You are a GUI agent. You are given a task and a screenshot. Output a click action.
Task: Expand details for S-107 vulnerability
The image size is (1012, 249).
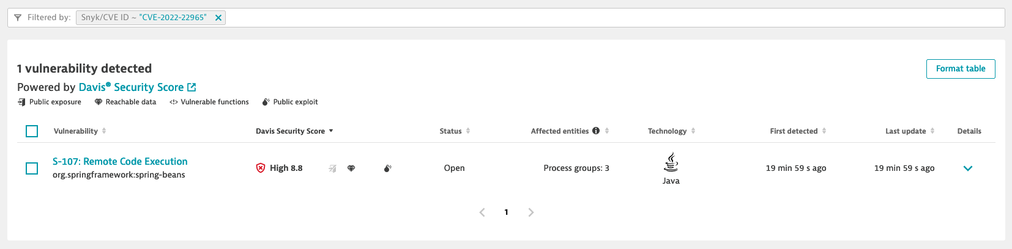968,168
